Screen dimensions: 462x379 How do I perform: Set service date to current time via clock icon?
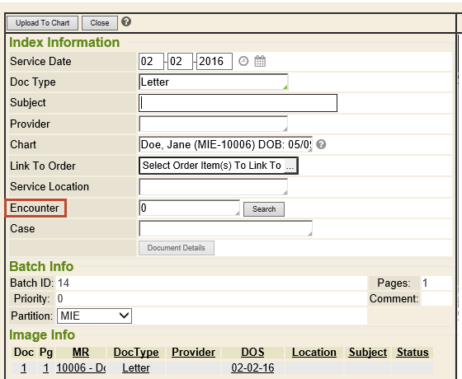pyautogui.click(x=243, y=61)
